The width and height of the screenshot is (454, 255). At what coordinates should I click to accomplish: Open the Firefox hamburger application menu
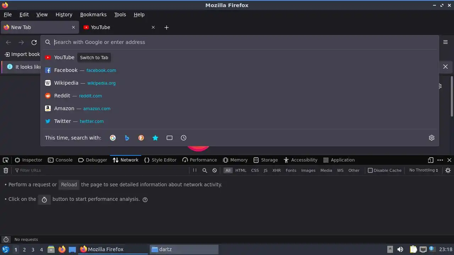point(445,42)
